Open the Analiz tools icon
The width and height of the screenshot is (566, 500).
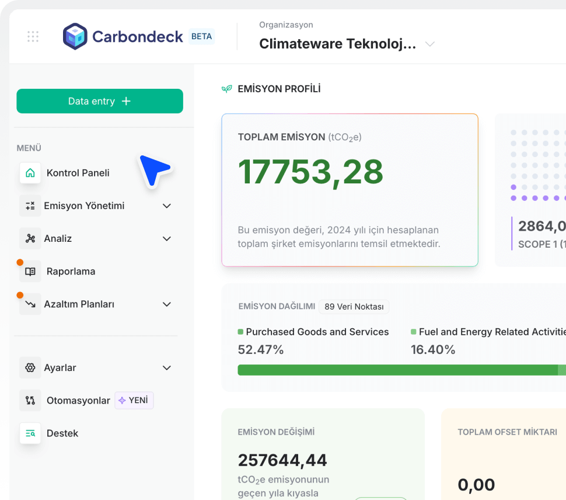point(30,238)
